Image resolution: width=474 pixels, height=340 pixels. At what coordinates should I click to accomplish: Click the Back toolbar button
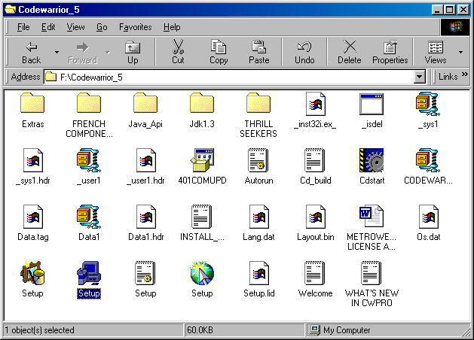tap(31, 52)
